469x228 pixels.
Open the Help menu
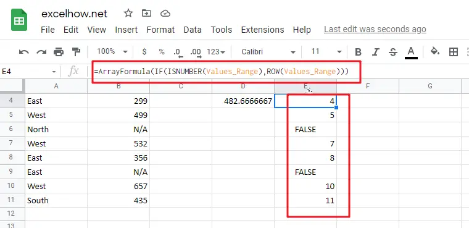click(x=302, y=30)
